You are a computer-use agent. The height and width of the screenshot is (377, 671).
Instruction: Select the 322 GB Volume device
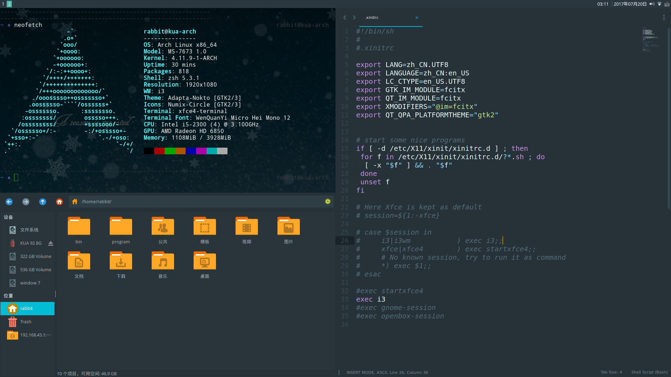(x=36, y=257)
